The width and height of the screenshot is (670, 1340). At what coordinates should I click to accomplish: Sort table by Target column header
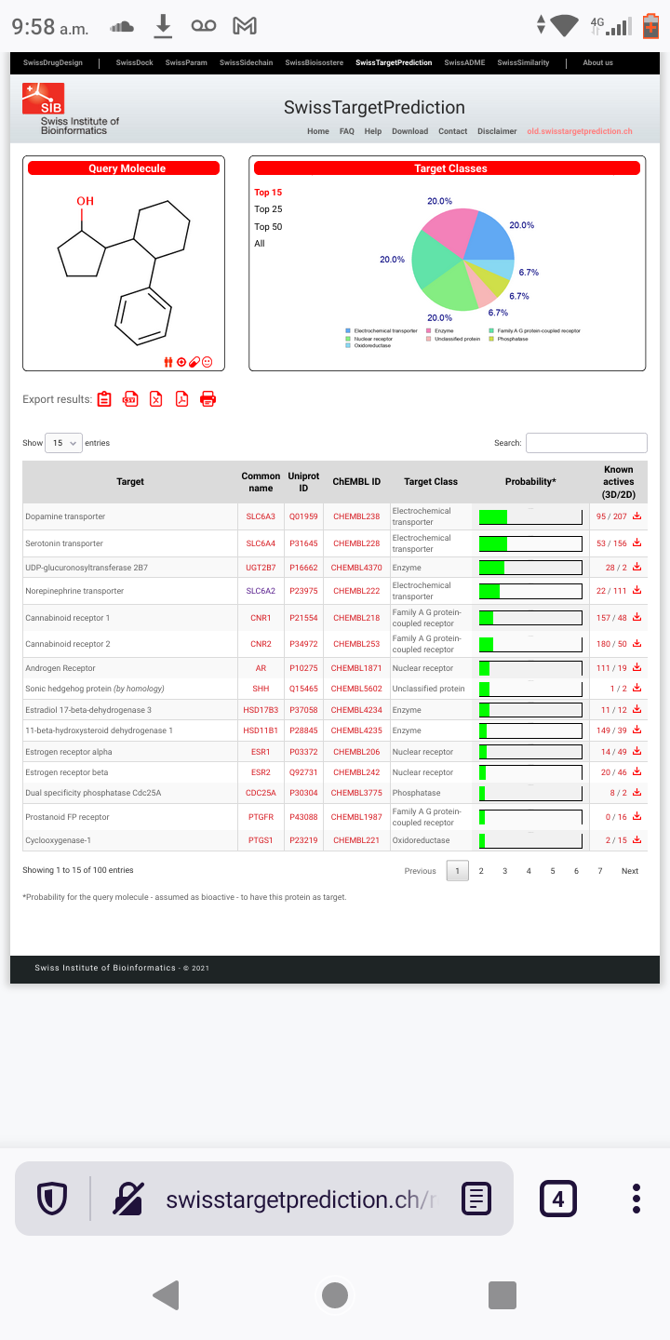[130, 482]
